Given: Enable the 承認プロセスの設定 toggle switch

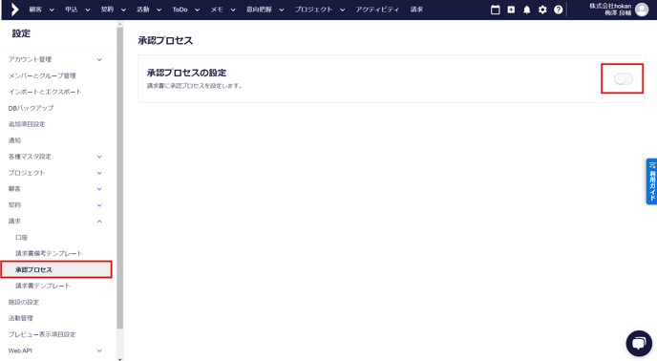Looking at the screenshot, I should click(623, 78).
